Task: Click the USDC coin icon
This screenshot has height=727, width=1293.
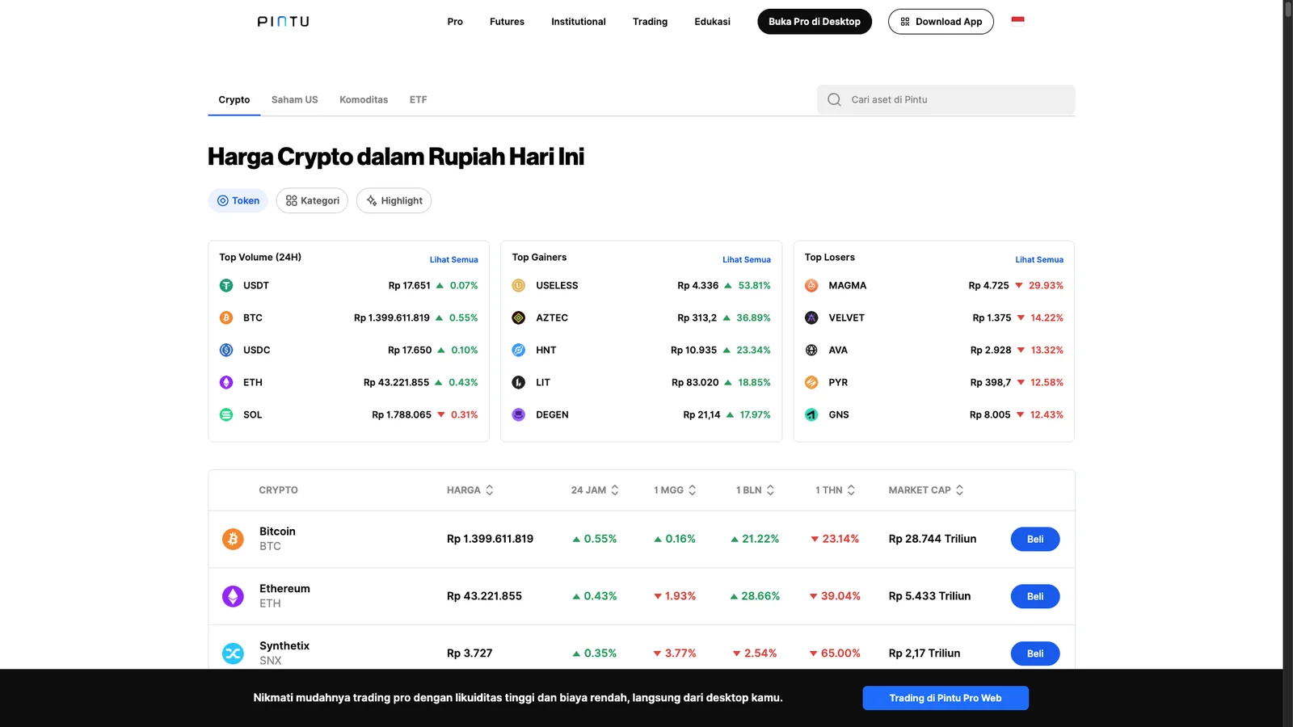Action: click(x=226, y=350)
